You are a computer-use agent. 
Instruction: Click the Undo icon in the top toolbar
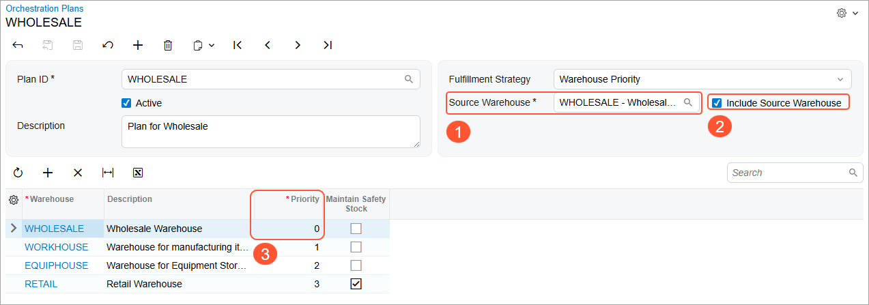click(x=108, y=45)
